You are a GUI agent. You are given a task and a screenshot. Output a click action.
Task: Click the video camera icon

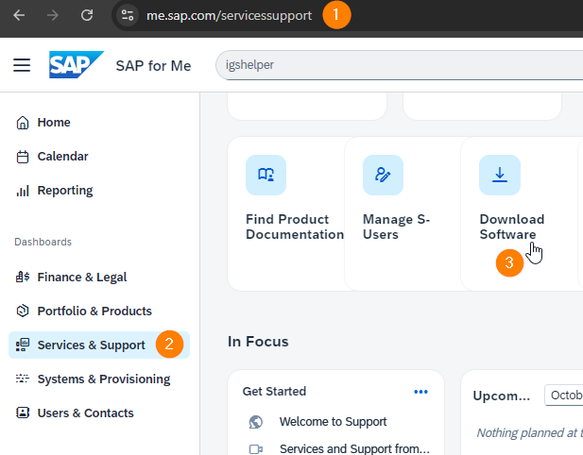256,449
